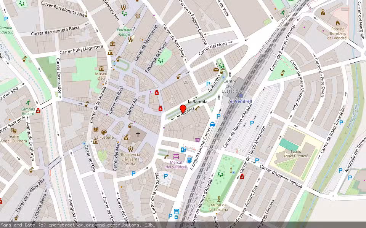Click the Carrer de Pere Quart street label
The width and height of the screenshot is (366, 228).
[319, 78]
